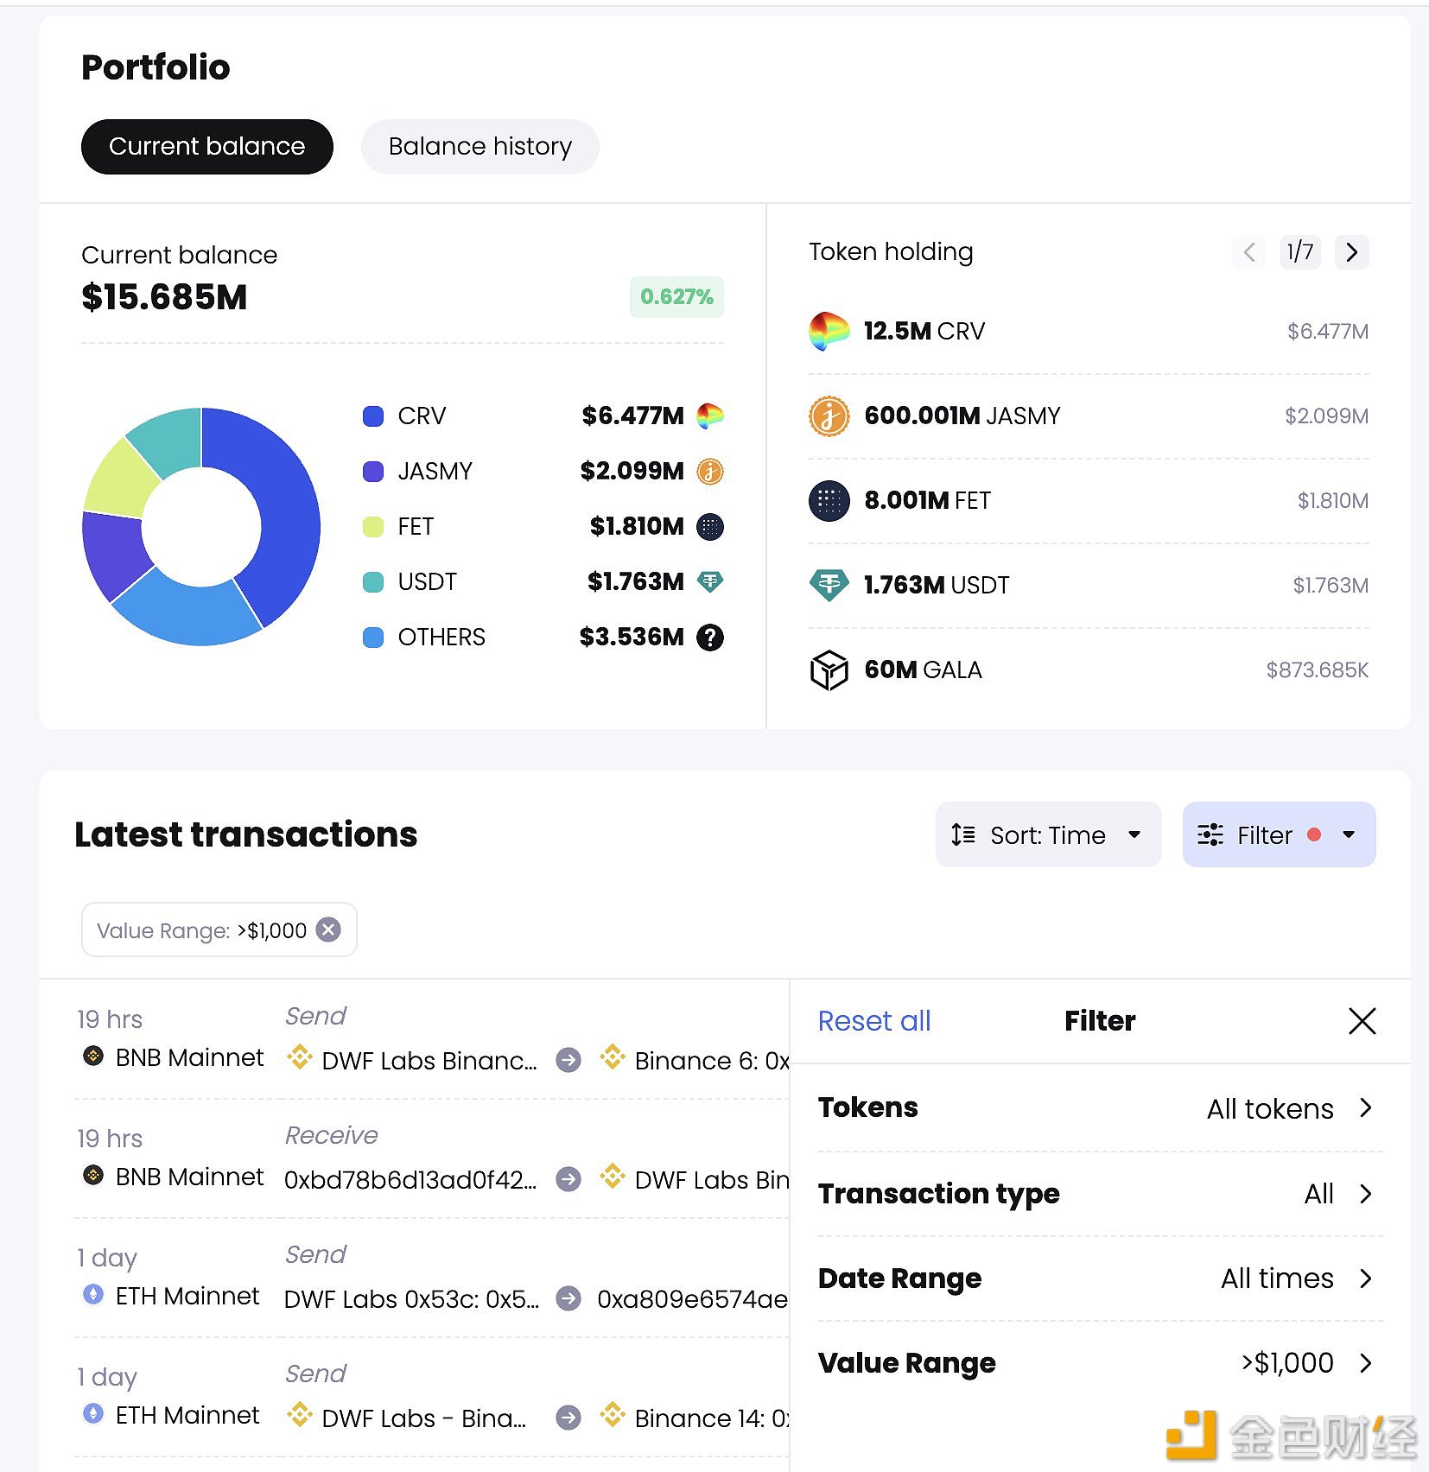This screenshot has width=1429, height=1472.
Task: Click the FET icon in Token holding list
Action: (x=829, y=500)
